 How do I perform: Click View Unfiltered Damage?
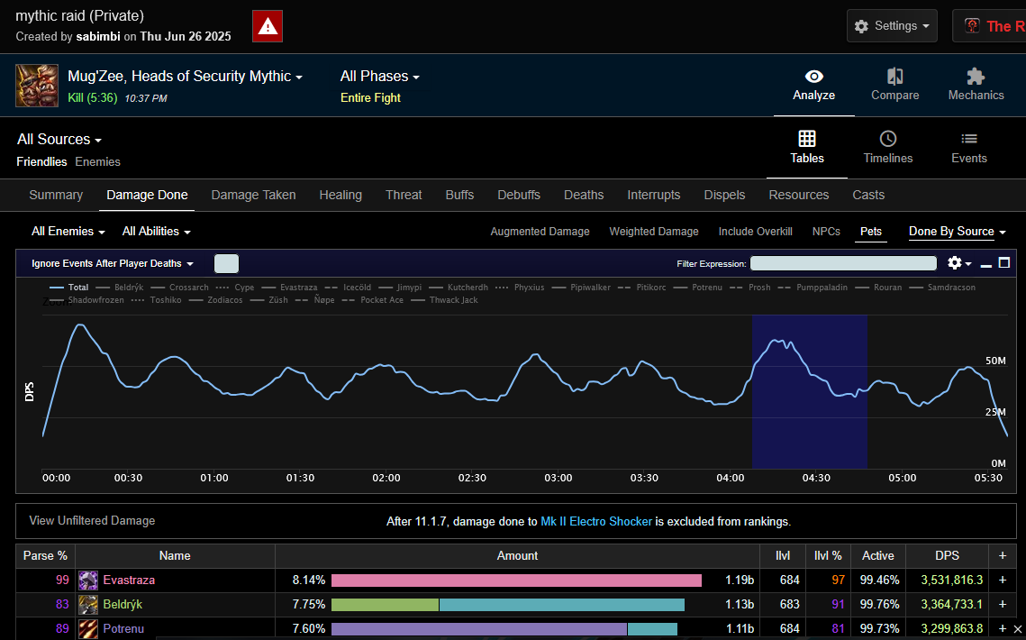point(92,521)
